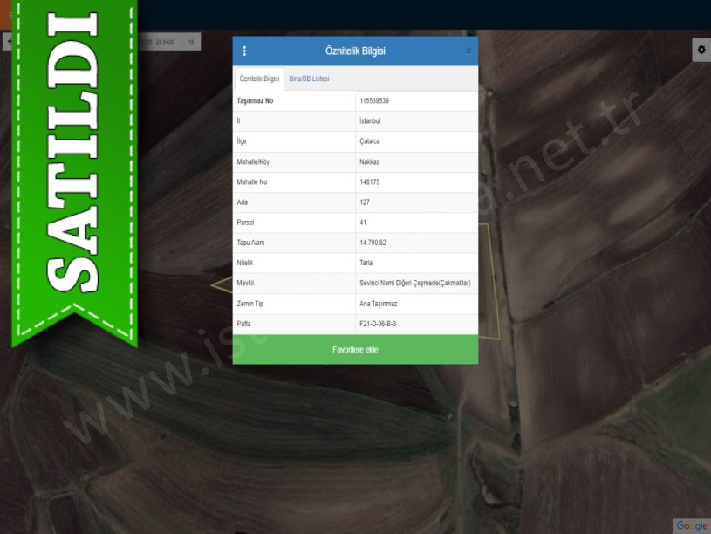
Task: Switch to the Bina/BB Listesi tab
Action: click(x=309, y=79)
